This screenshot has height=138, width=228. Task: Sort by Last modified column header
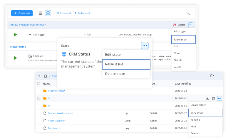(x=183, y=83)
